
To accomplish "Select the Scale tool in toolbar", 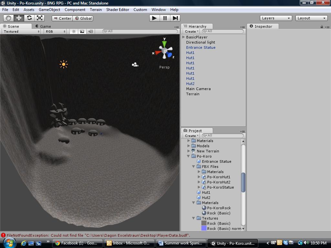I will 40,18.
